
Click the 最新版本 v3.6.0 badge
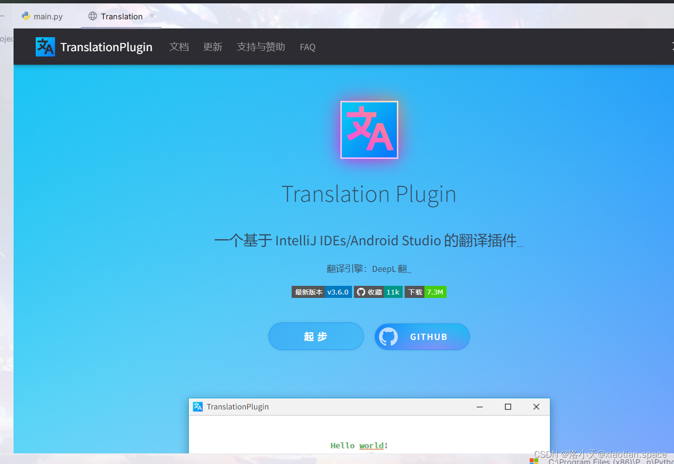(x=322, y=292)
